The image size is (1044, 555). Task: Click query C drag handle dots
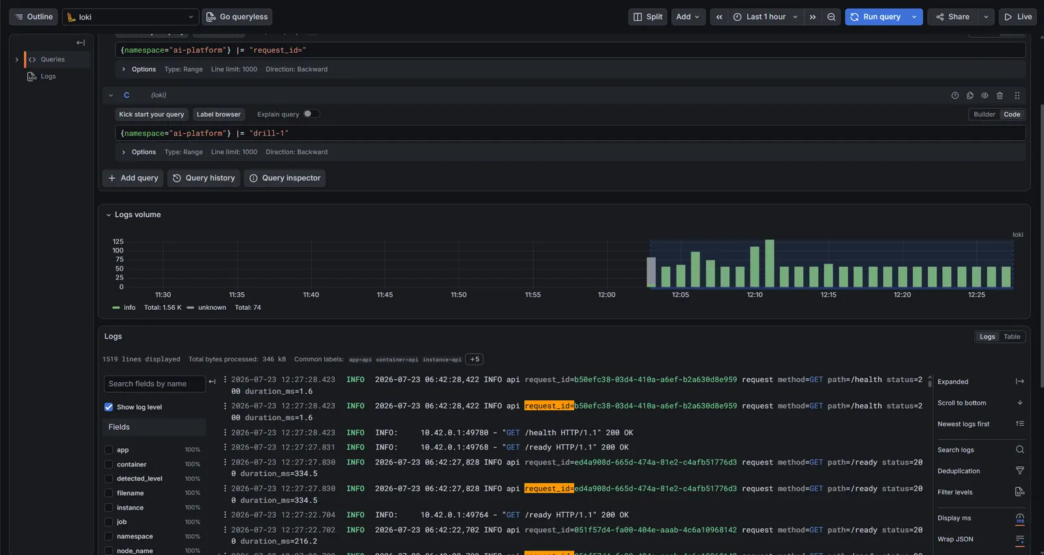pos(1017,95)
